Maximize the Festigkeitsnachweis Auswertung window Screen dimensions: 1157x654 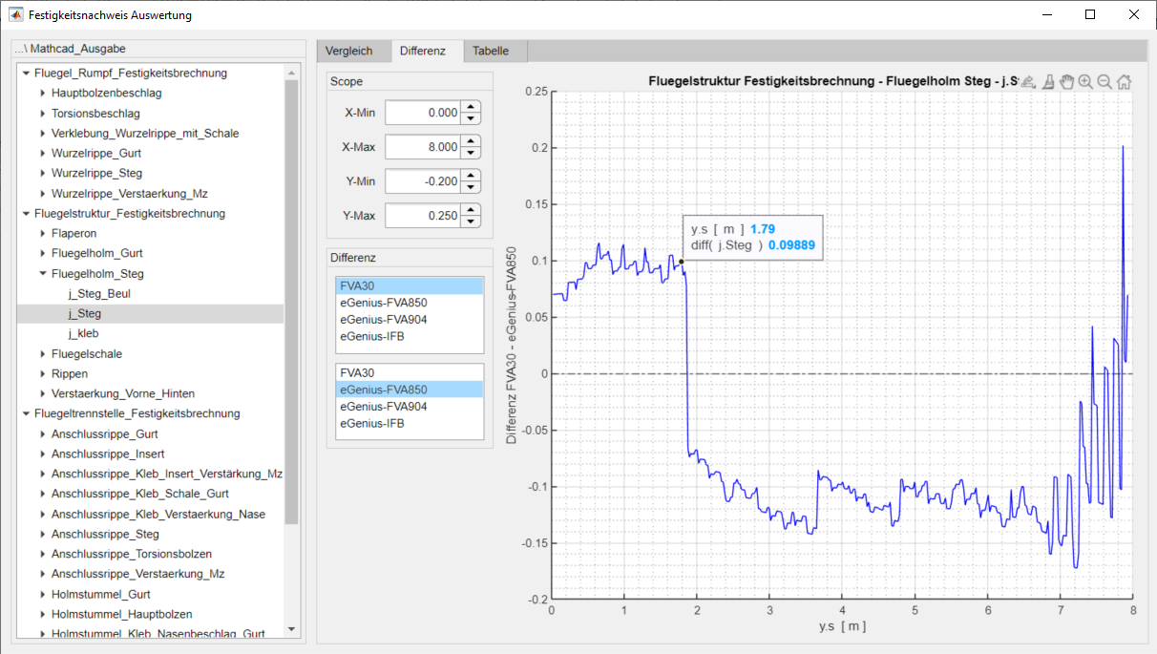tap(1090, 15)
